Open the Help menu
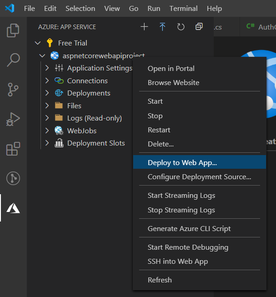Viewport: 276px width, 297px height. coord(214,9)
